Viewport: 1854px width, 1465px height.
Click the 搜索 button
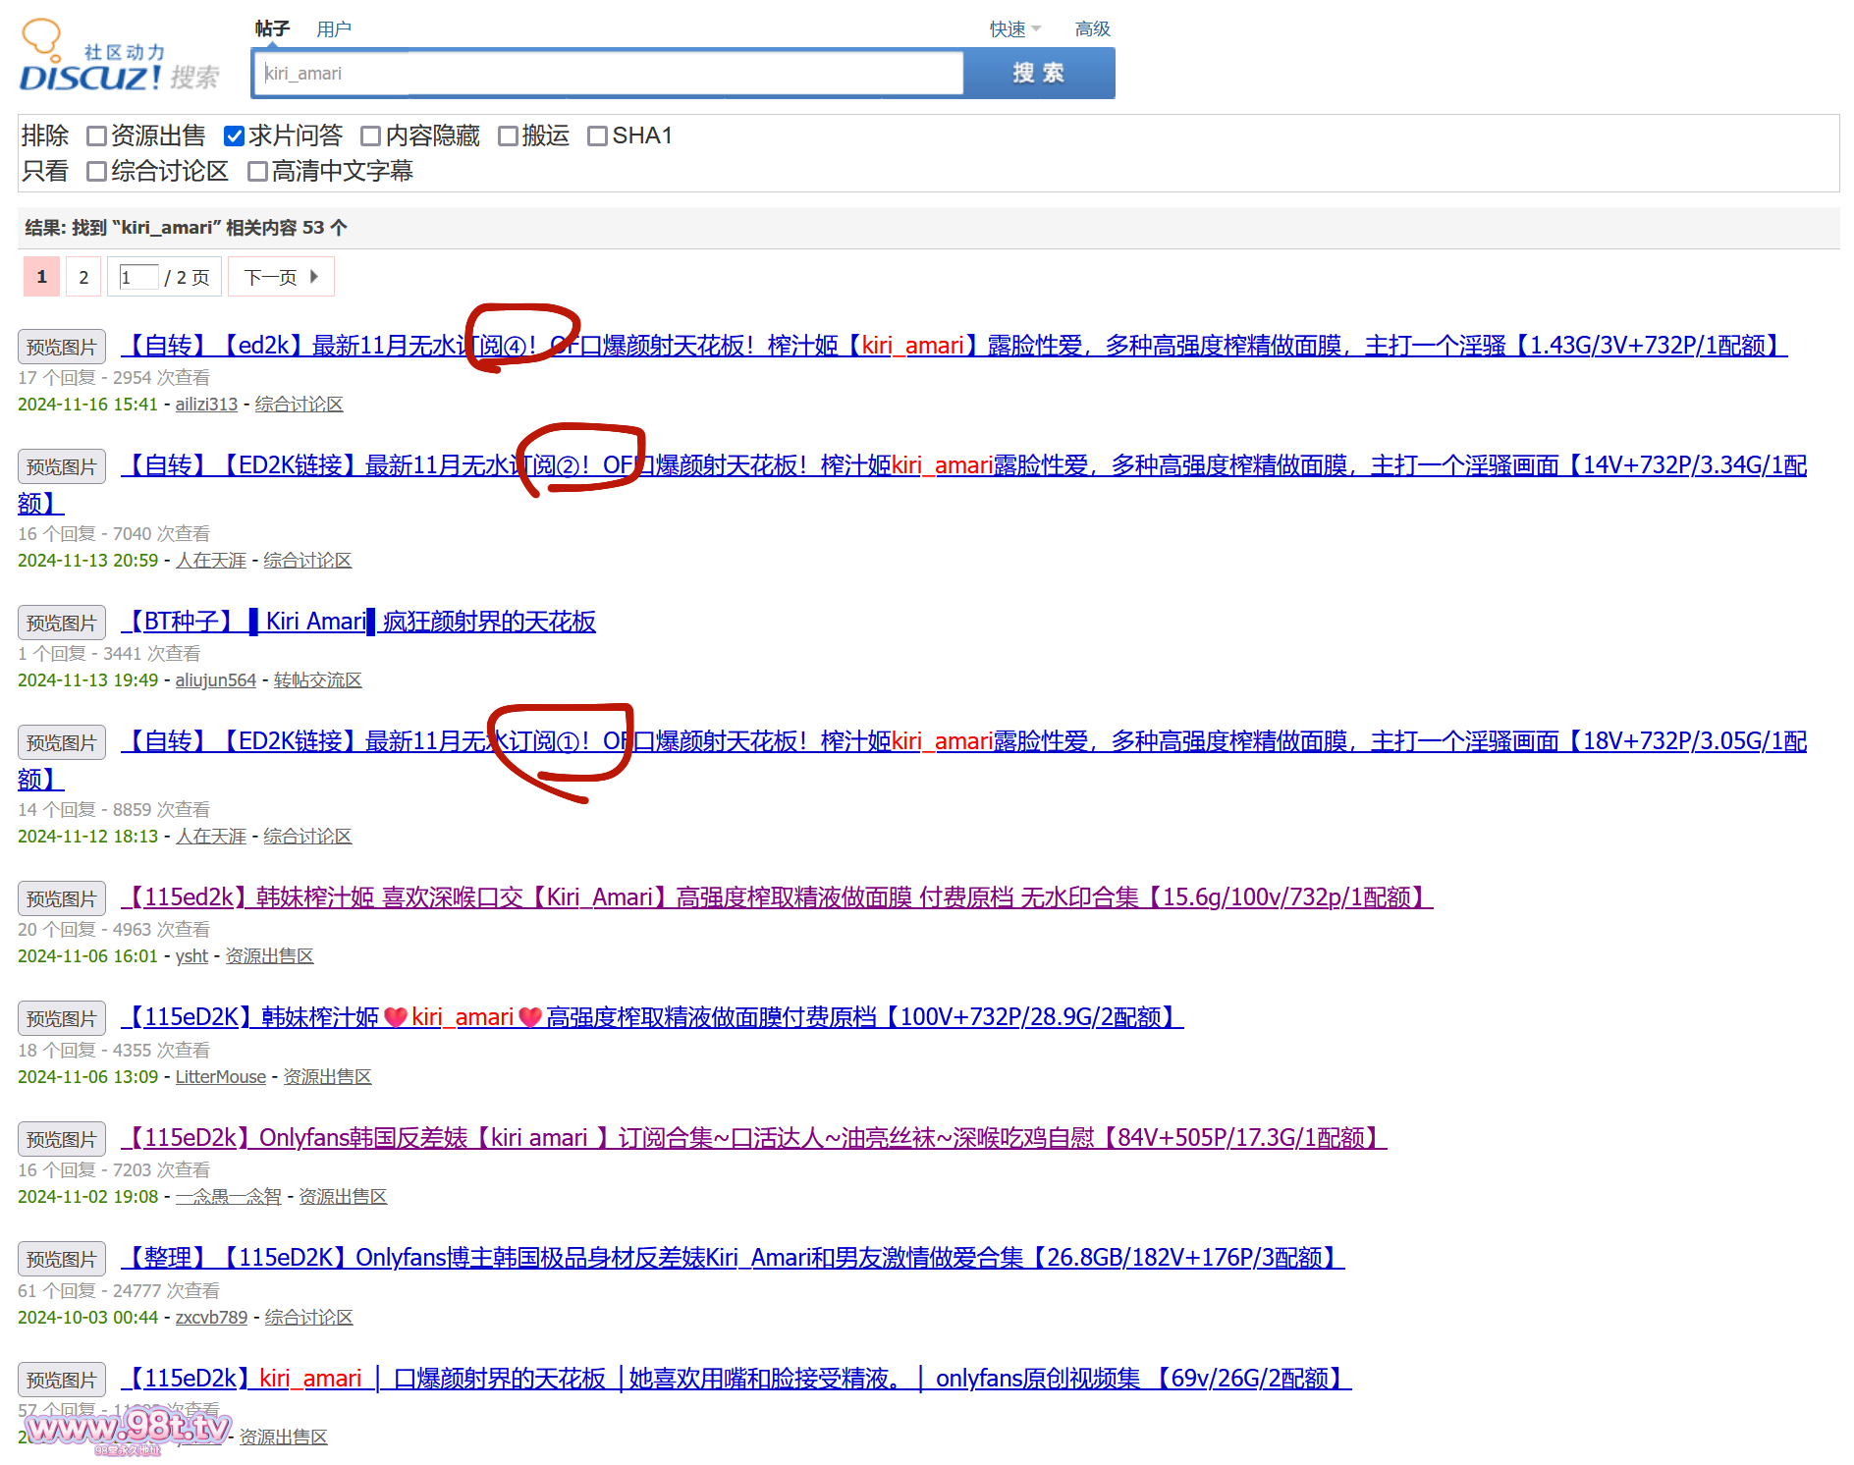coord(1039,74)
